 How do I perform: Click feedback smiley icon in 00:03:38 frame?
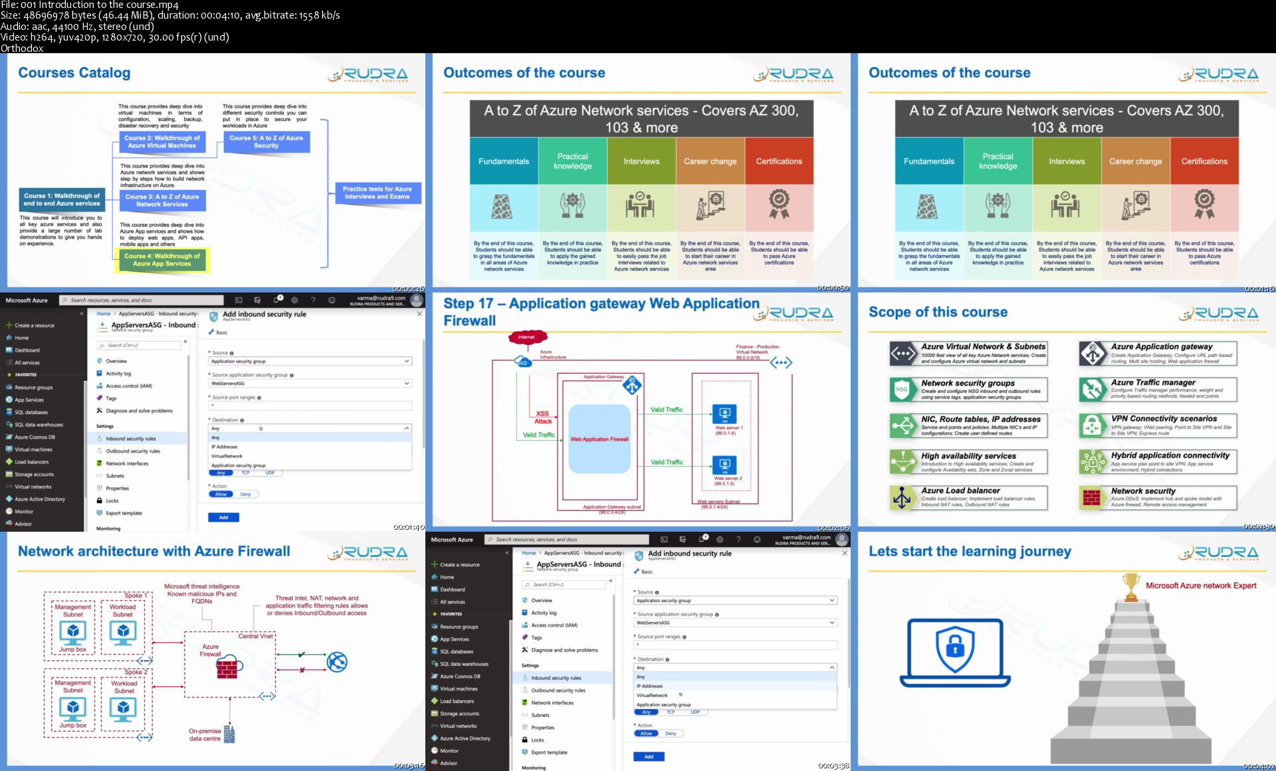(x=757, y=540)
